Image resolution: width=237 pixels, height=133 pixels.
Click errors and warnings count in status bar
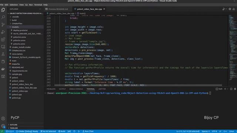click(10, 132)
